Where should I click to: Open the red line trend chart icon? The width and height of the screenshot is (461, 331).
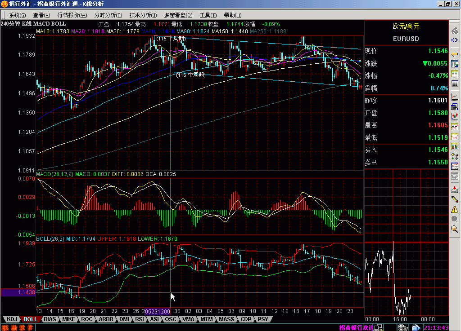point(455,97)
